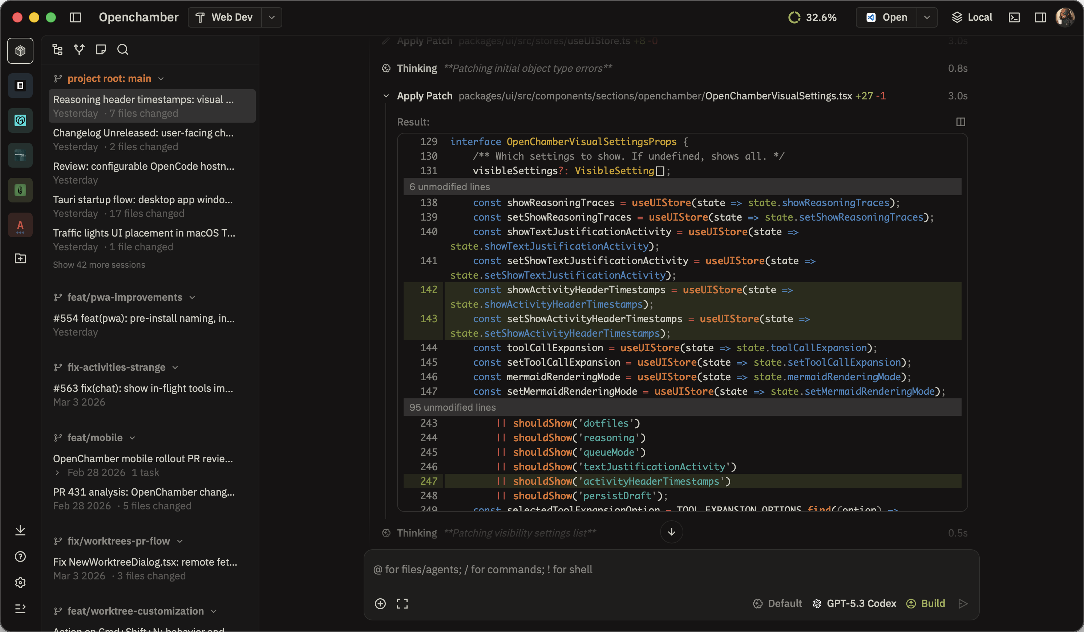Switch the Build agent mode selector

point(926,604)
